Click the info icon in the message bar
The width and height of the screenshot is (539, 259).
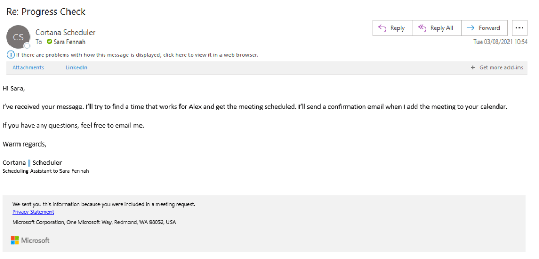coord(11,55)
